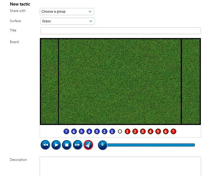Clear the board with broom icon
Viewport: 208px width, 176px height.
tap(88, 145)
